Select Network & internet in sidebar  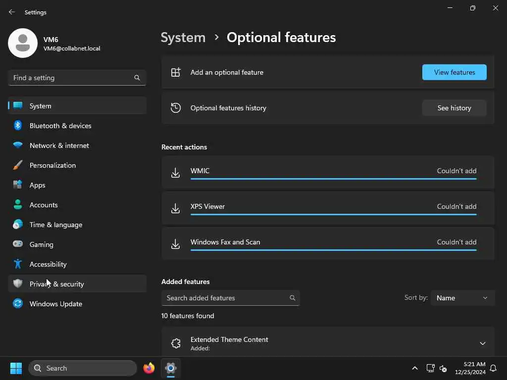click(59, 145)
